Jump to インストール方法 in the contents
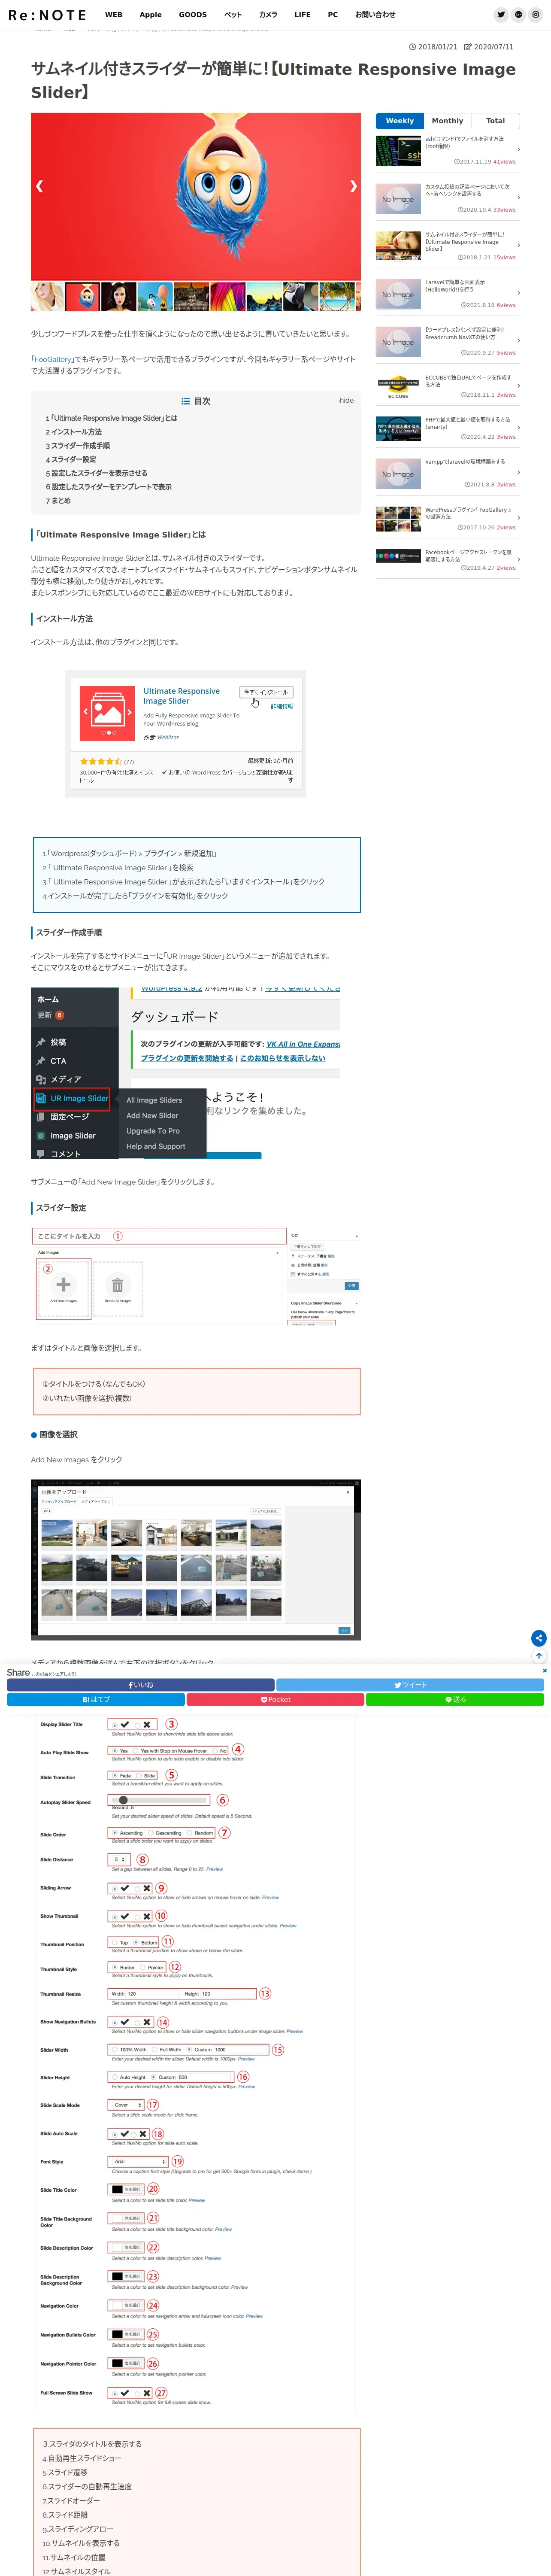Viewport: 551px width, 2576px height. 73,432
